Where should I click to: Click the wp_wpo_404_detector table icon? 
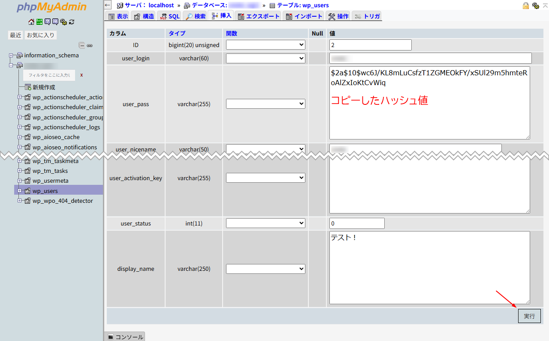click(x=28, y=201)
